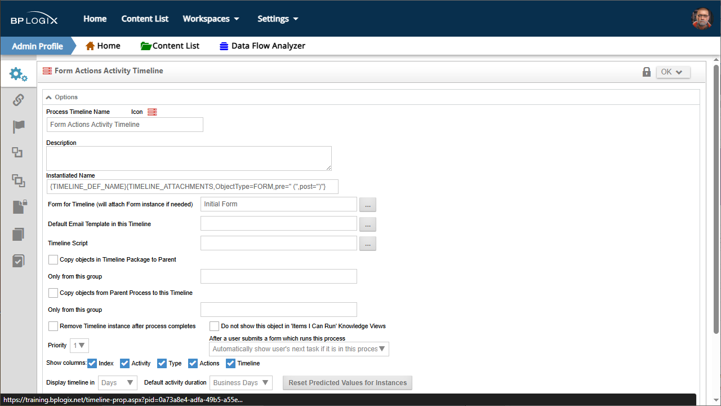This screenshot has width=721, height=406.
Task: Click the Form for Timeline field
Action: [279, 204]
